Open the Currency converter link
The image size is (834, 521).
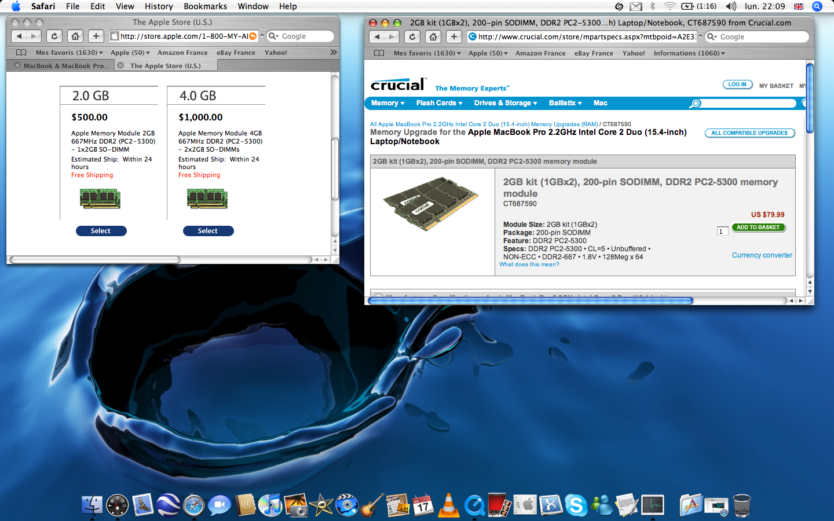click(x=762, y=255)
